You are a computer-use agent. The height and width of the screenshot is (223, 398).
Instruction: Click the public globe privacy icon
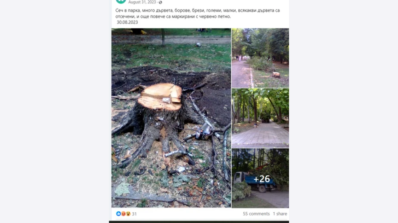160,2
